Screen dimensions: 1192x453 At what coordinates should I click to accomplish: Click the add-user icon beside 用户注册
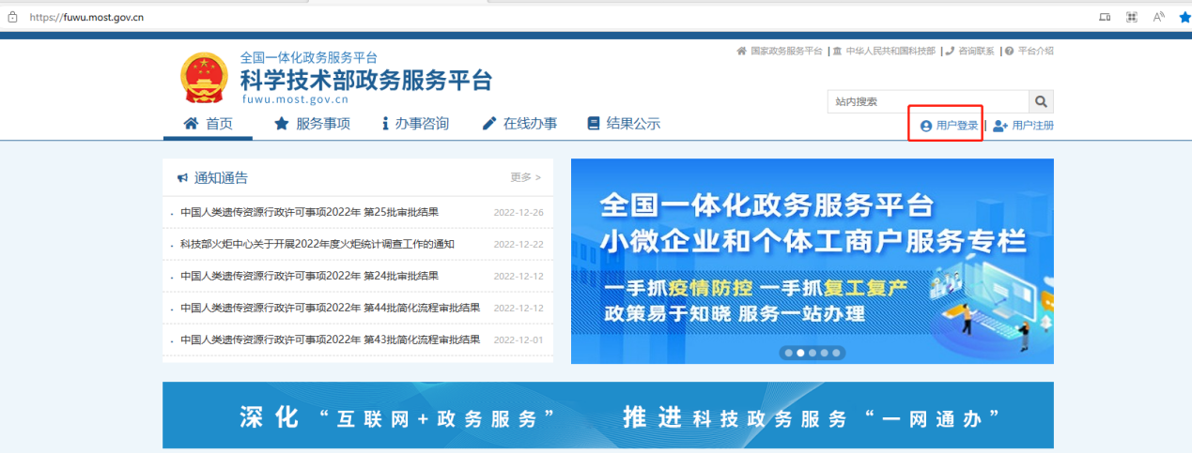coord(1000,126)
